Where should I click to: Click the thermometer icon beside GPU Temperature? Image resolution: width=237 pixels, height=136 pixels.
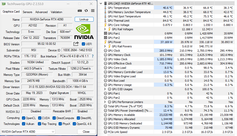pyautogui.click(x=106, y=8)
